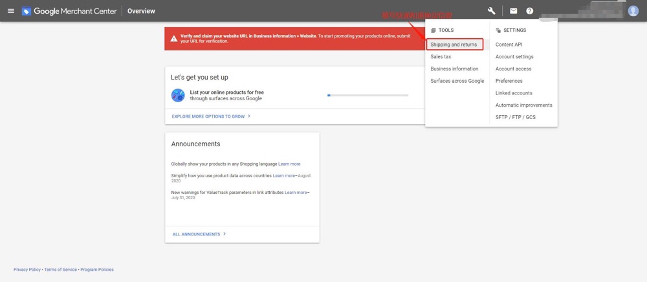This screenshot has height=282, width=647.
Task: Select Sales tax from Tools
Action: click(441, 56)
